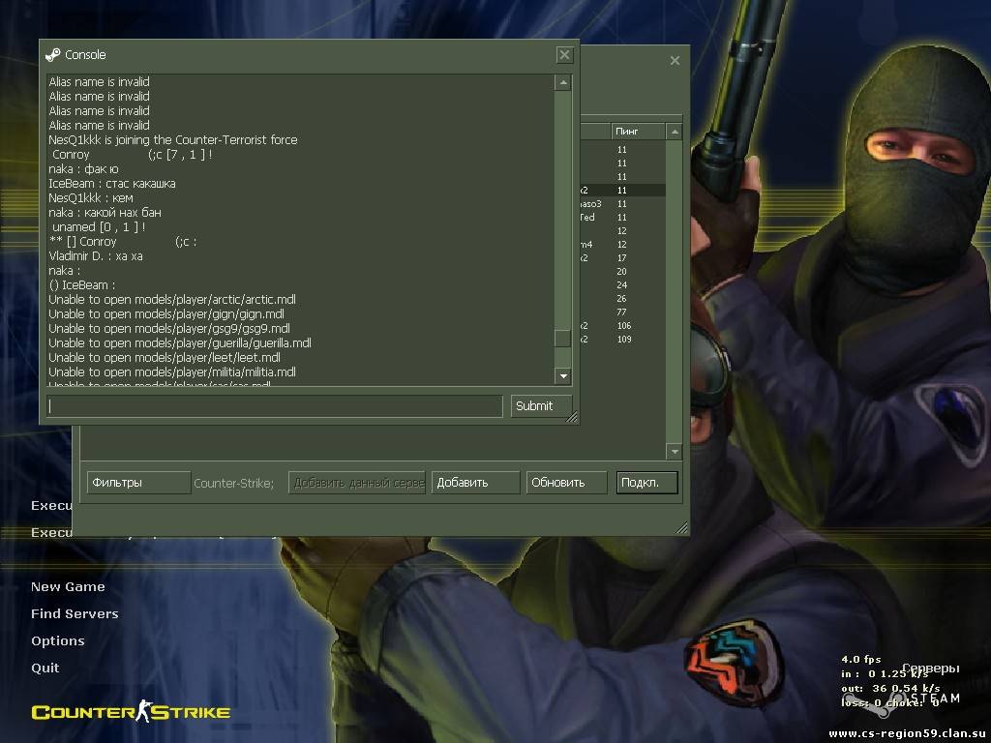Click server browser resize grip corner

(682, 528)
